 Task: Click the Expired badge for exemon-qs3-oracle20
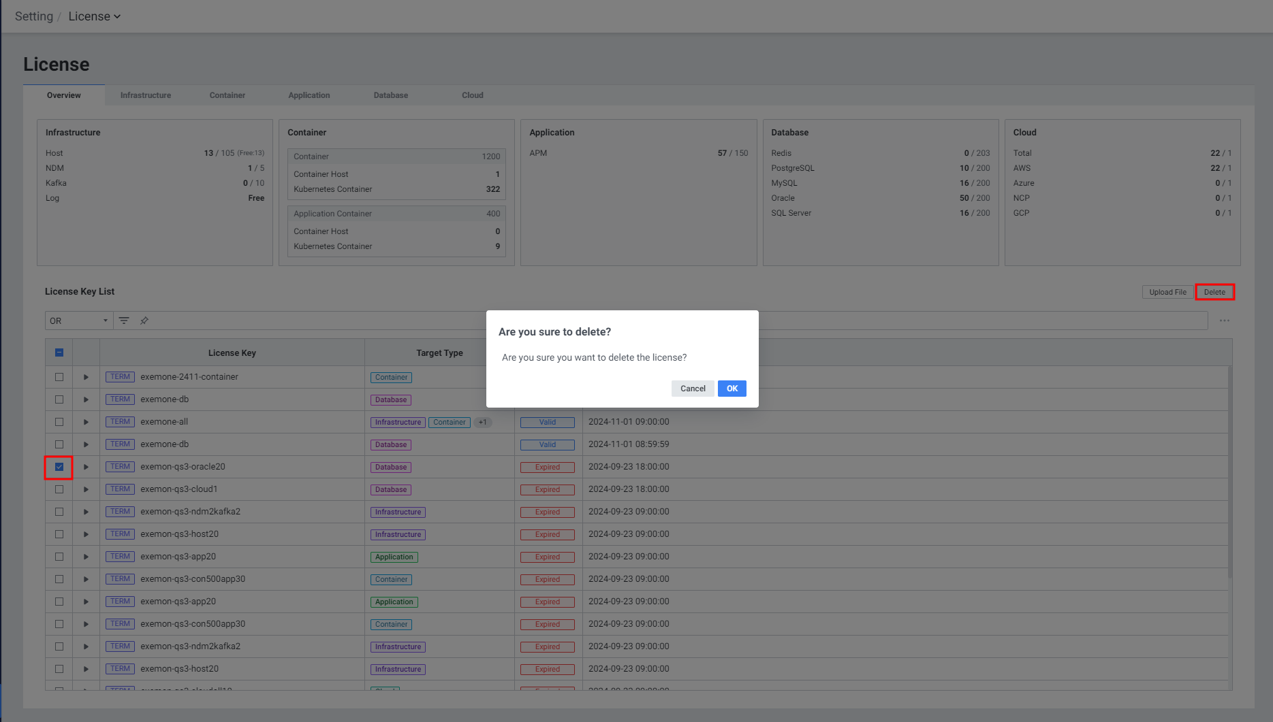[x=547, y=467]
